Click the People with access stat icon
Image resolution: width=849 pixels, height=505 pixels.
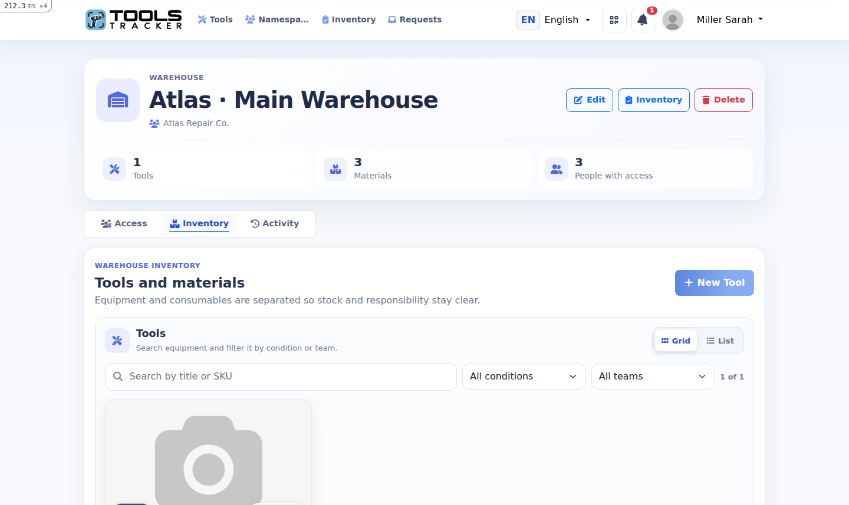click(x=557, y=169)
